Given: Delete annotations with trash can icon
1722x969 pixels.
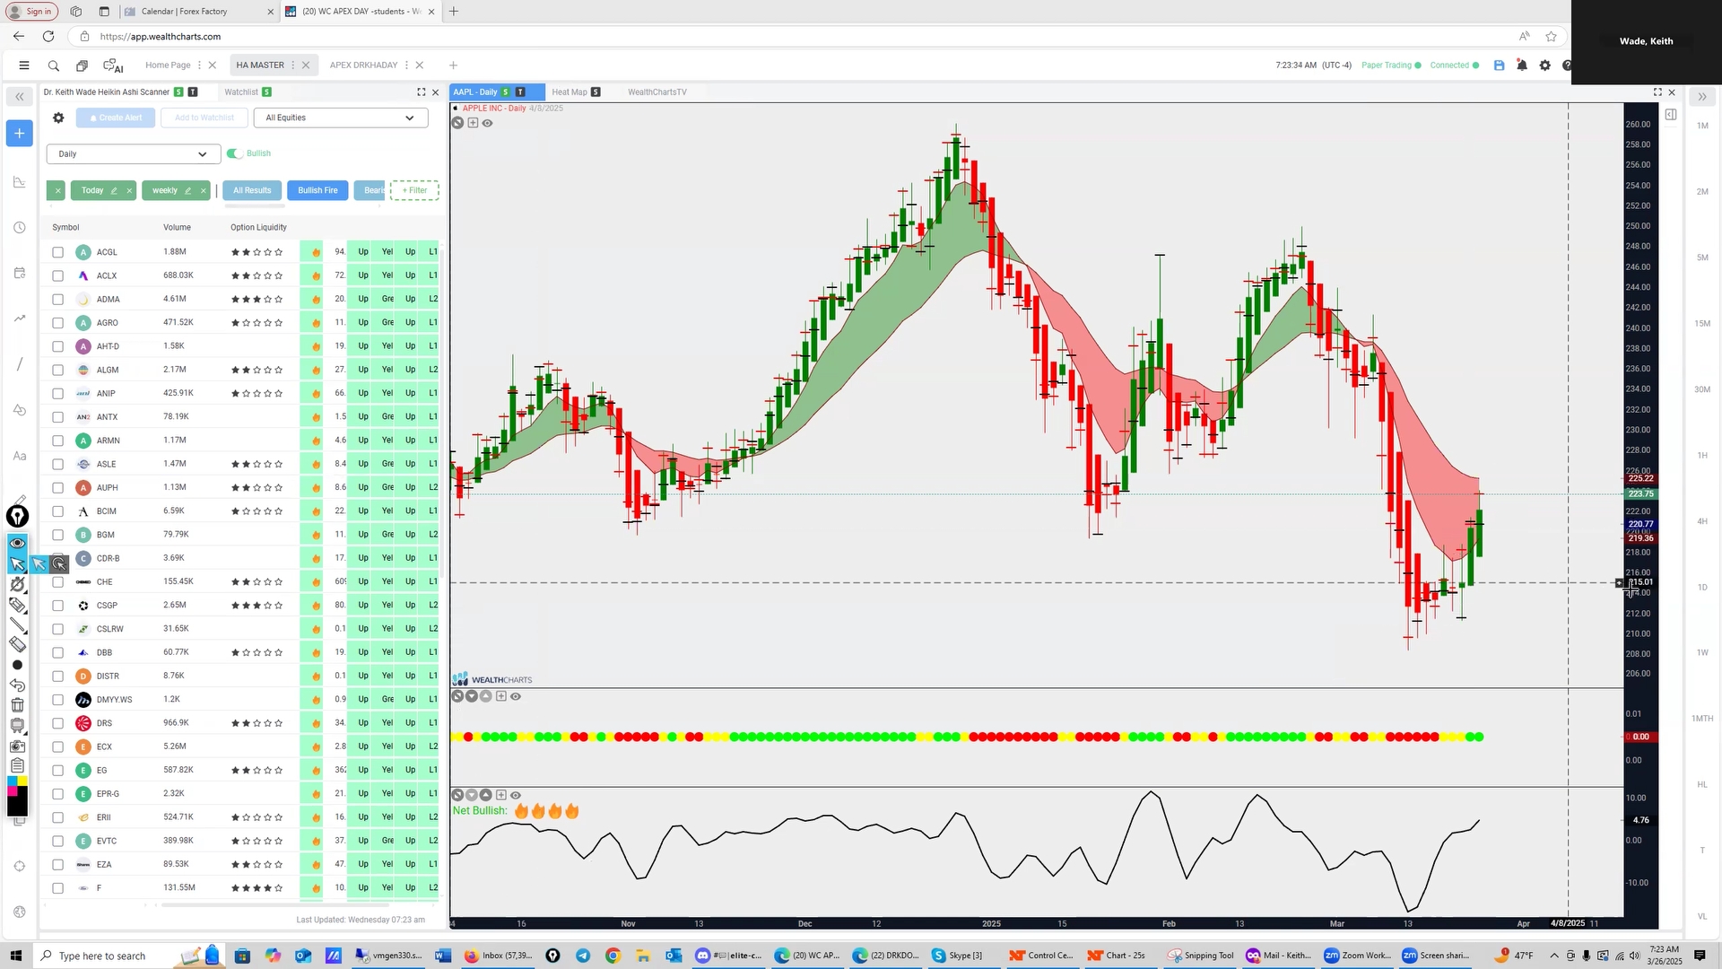Looking at the screenshot, I should 17,705.
